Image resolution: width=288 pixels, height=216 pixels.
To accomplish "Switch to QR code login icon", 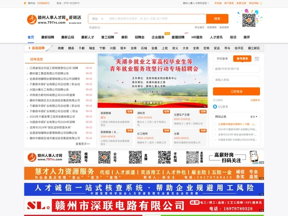I will click(256, 59).
